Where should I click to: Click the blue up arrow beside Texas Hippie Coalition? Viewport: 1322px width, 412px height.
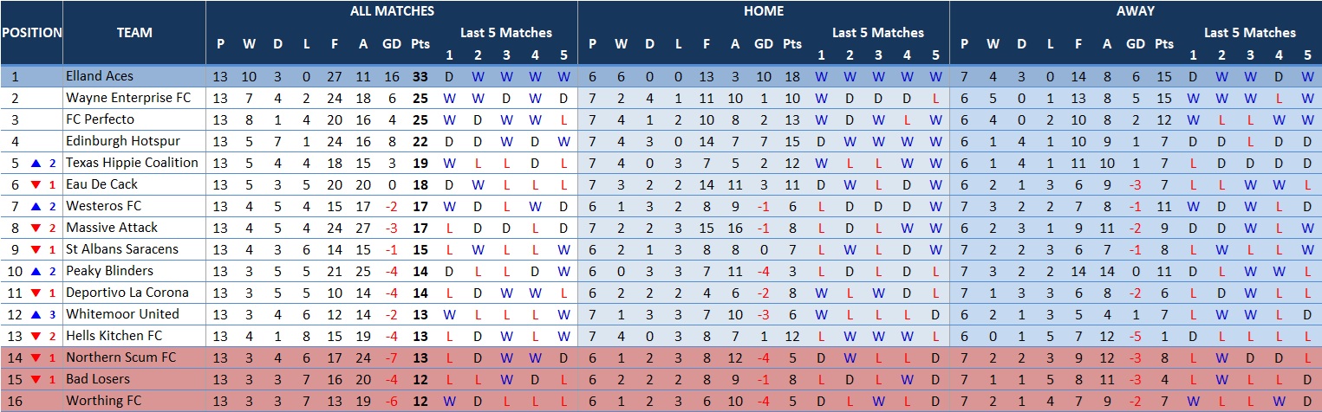point(36,163)
